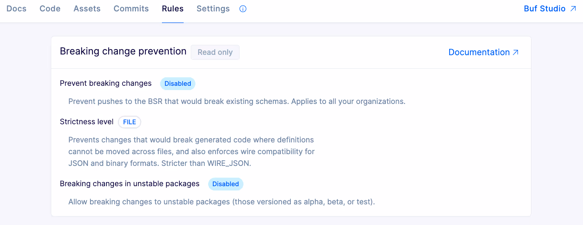Image resolution: width=583 pixels, height=225 pixels.
Task: Click the Prevent breaking changes label
Action: coord(106,83)
